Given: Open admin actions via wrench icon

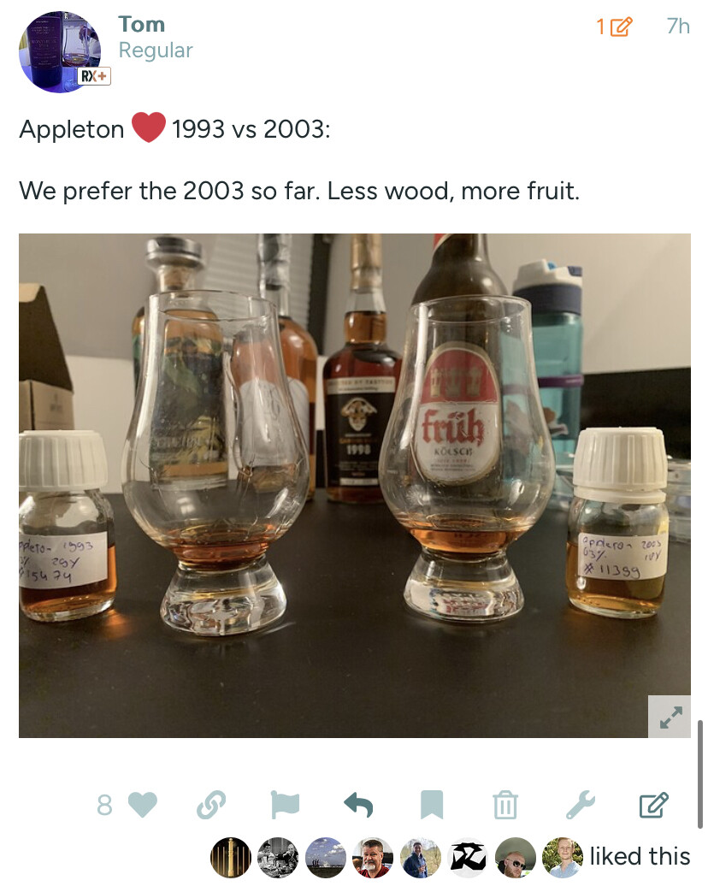Looking at the screenshot, I should (x=580, y=805).
